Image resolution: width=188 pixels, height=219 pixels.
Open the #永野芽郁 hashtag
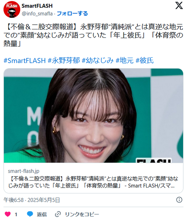(x=64, y=61)
